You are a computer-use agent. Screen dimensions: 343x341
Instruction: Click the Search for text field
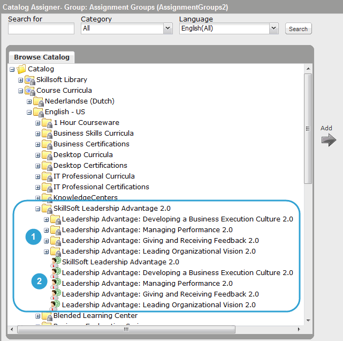(41, 29)
